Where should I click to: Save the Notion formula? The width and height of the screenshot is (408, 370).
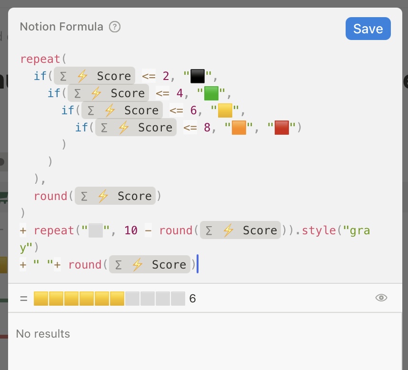368,29
